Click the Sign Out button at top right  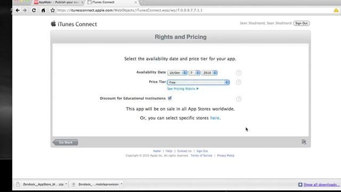pos(302,23)
